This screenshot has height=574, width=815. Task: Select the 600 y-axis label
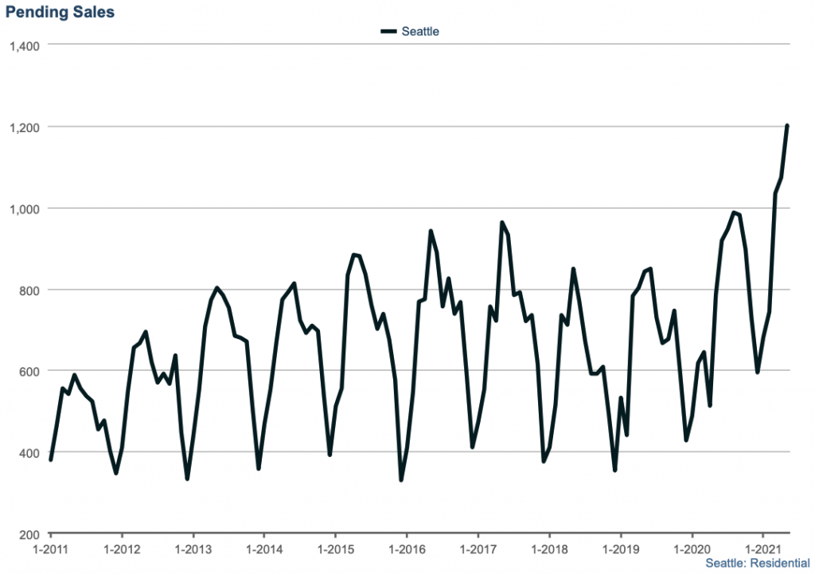point(29,371)
